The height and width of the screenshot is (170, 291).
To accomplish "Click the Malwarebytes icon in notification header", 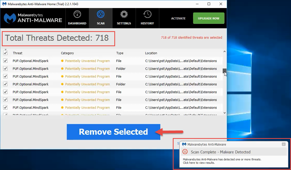I will (184, 144).
